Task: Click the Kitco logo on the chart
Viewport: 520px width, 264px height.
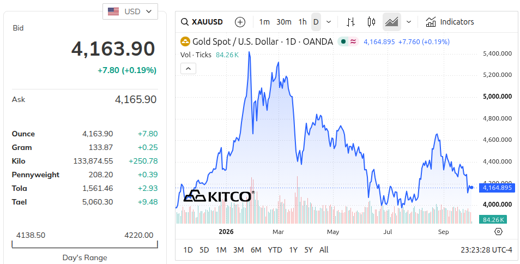Action: click(219, 196)
